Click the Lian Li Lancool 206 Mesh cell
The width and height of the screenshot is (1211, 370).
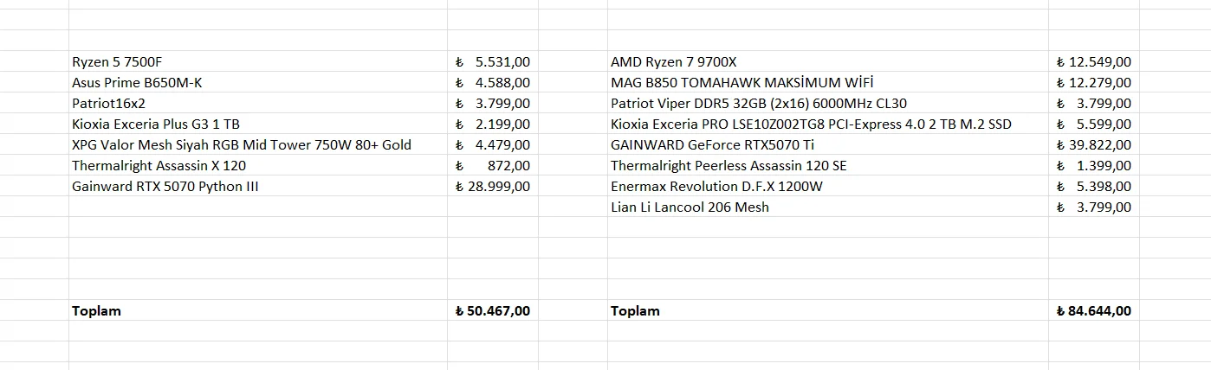[x=828, y=207]
